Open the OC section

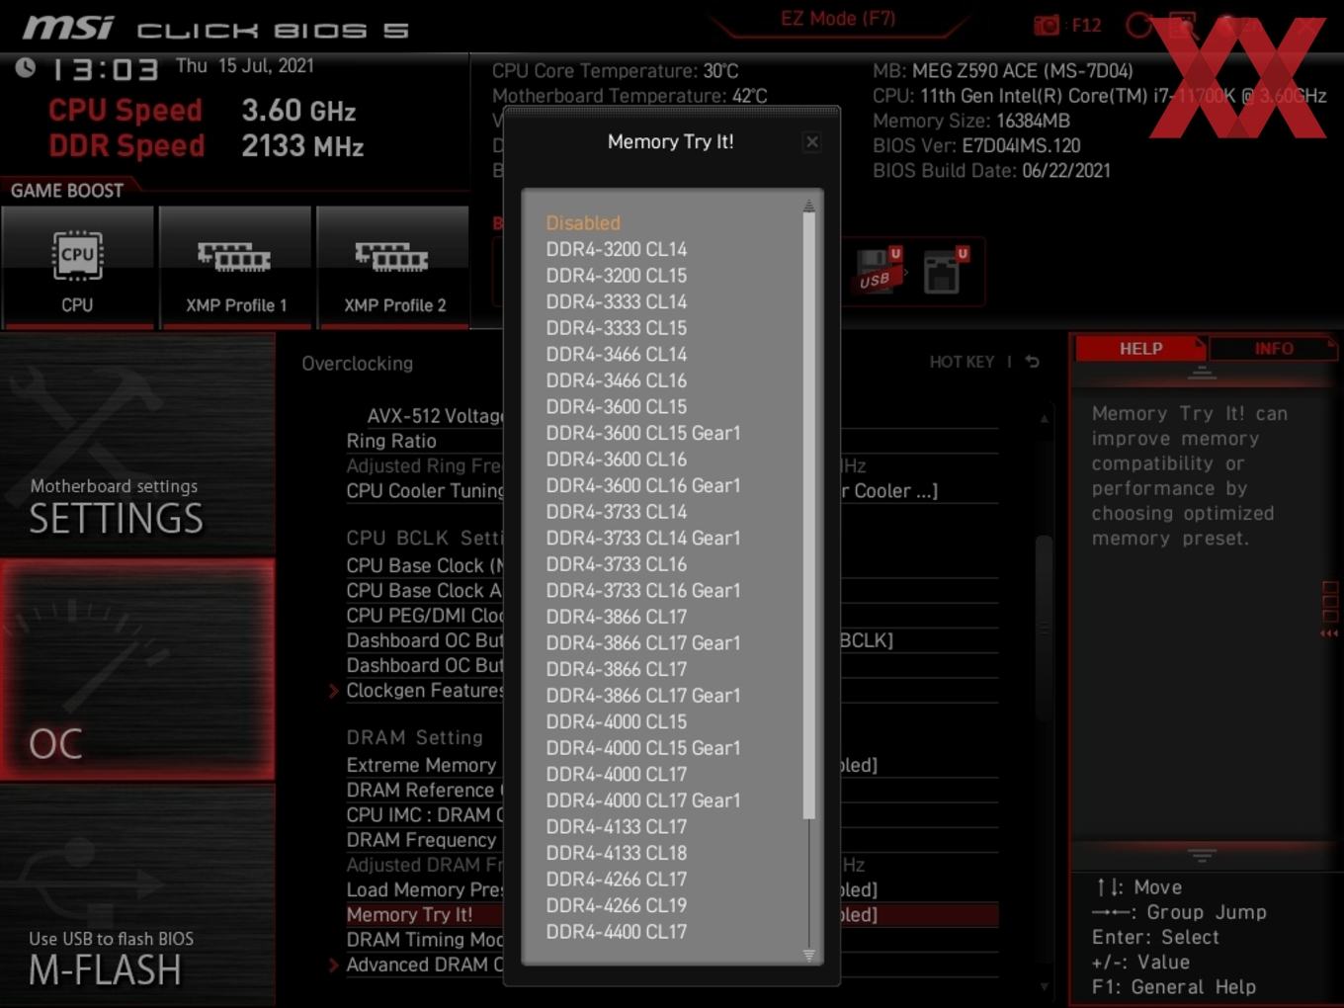(x=137, y=669)
